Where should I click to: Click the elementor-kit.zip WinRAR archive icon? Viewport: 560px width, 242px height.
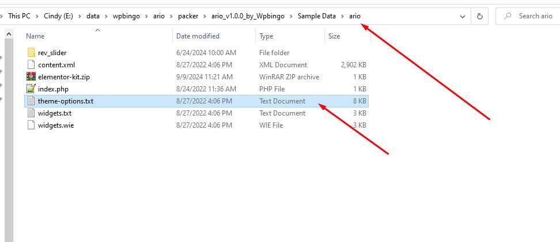[31, 77]
